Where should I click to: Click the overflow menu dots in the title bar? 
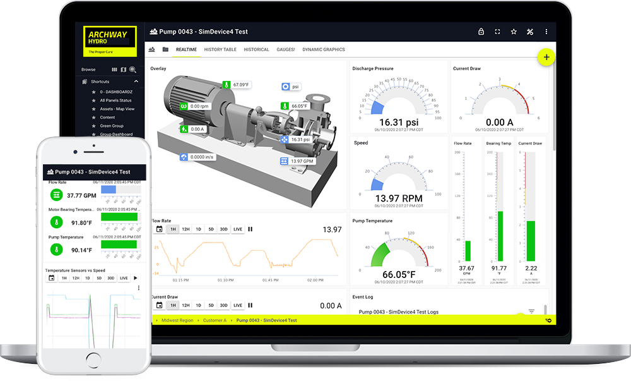546,32
